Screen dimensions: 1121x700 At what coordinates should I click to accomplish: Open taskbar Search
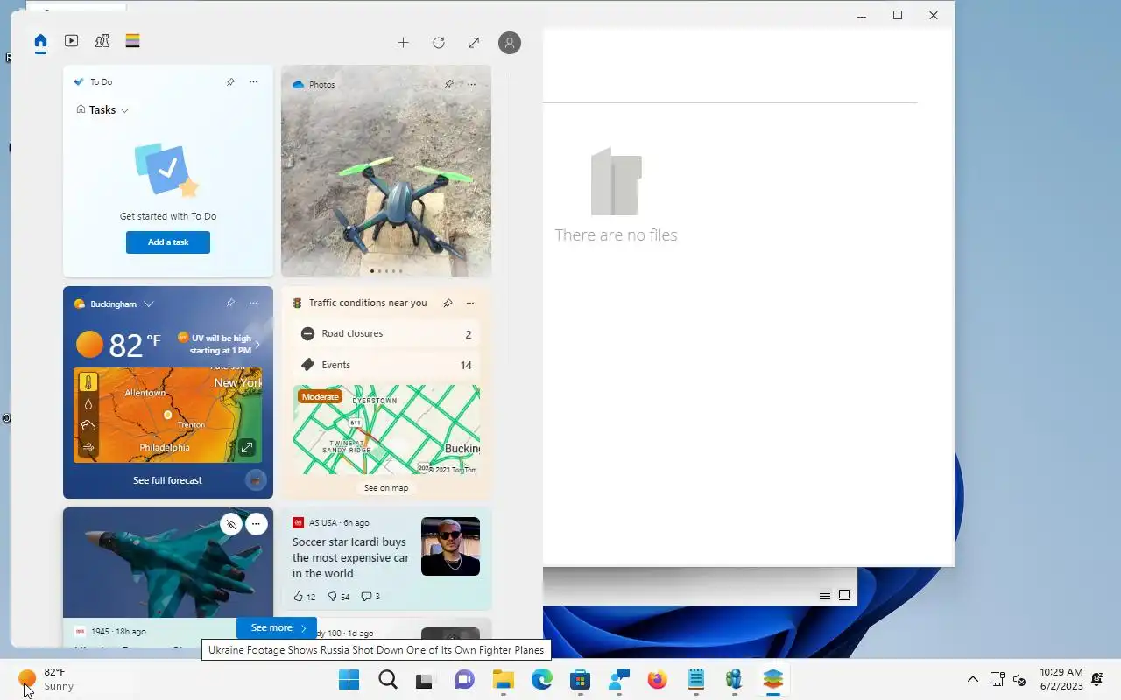[x=387, y=680]
